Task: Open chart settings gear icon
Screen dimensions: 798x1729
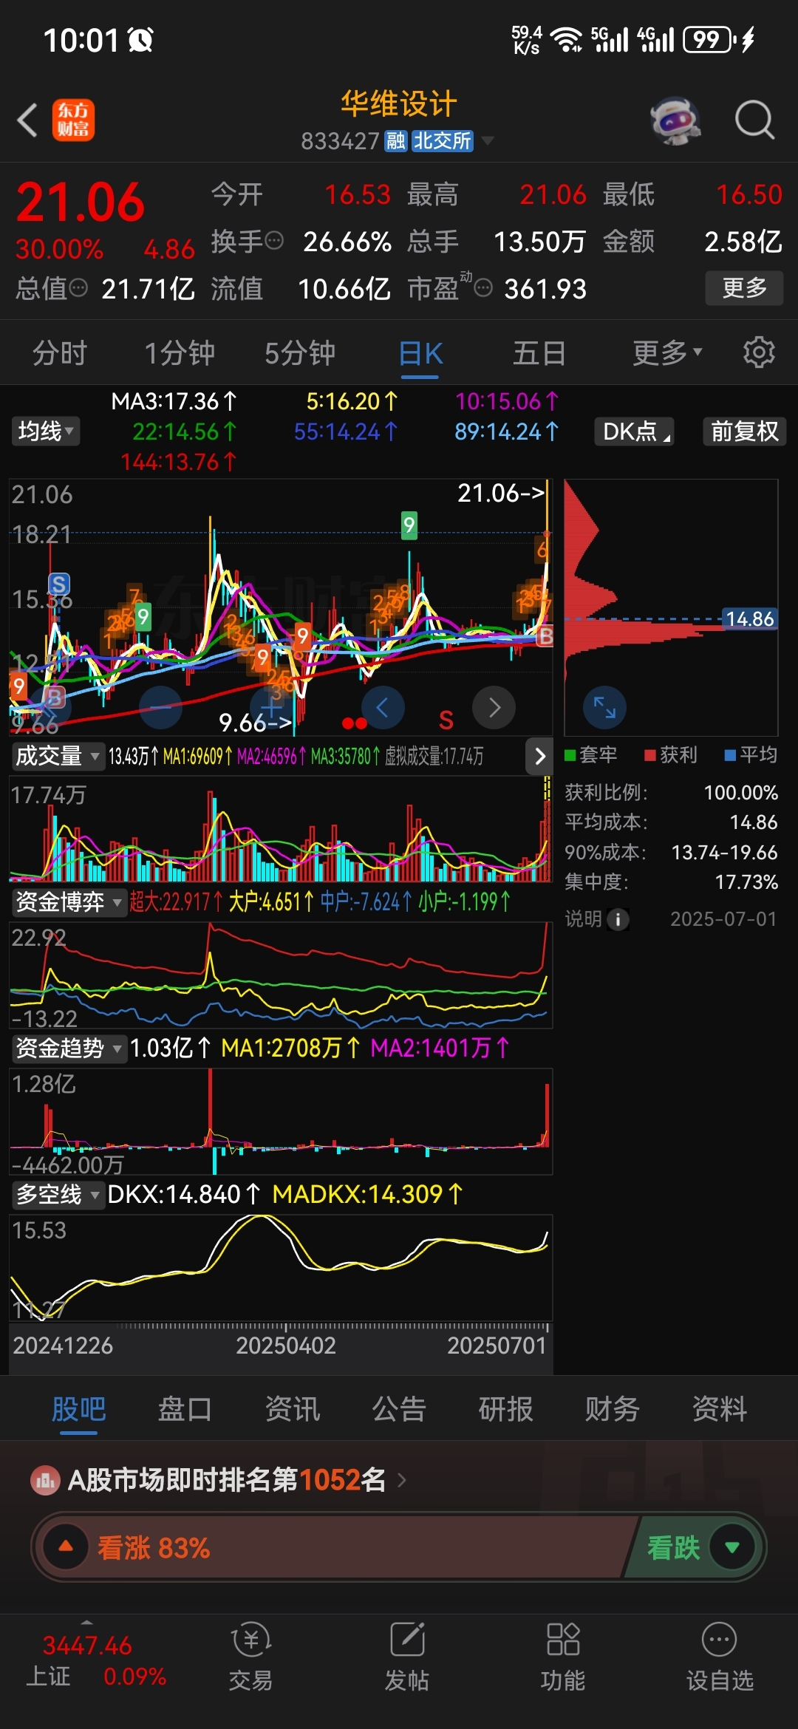Action: (759, 352)
